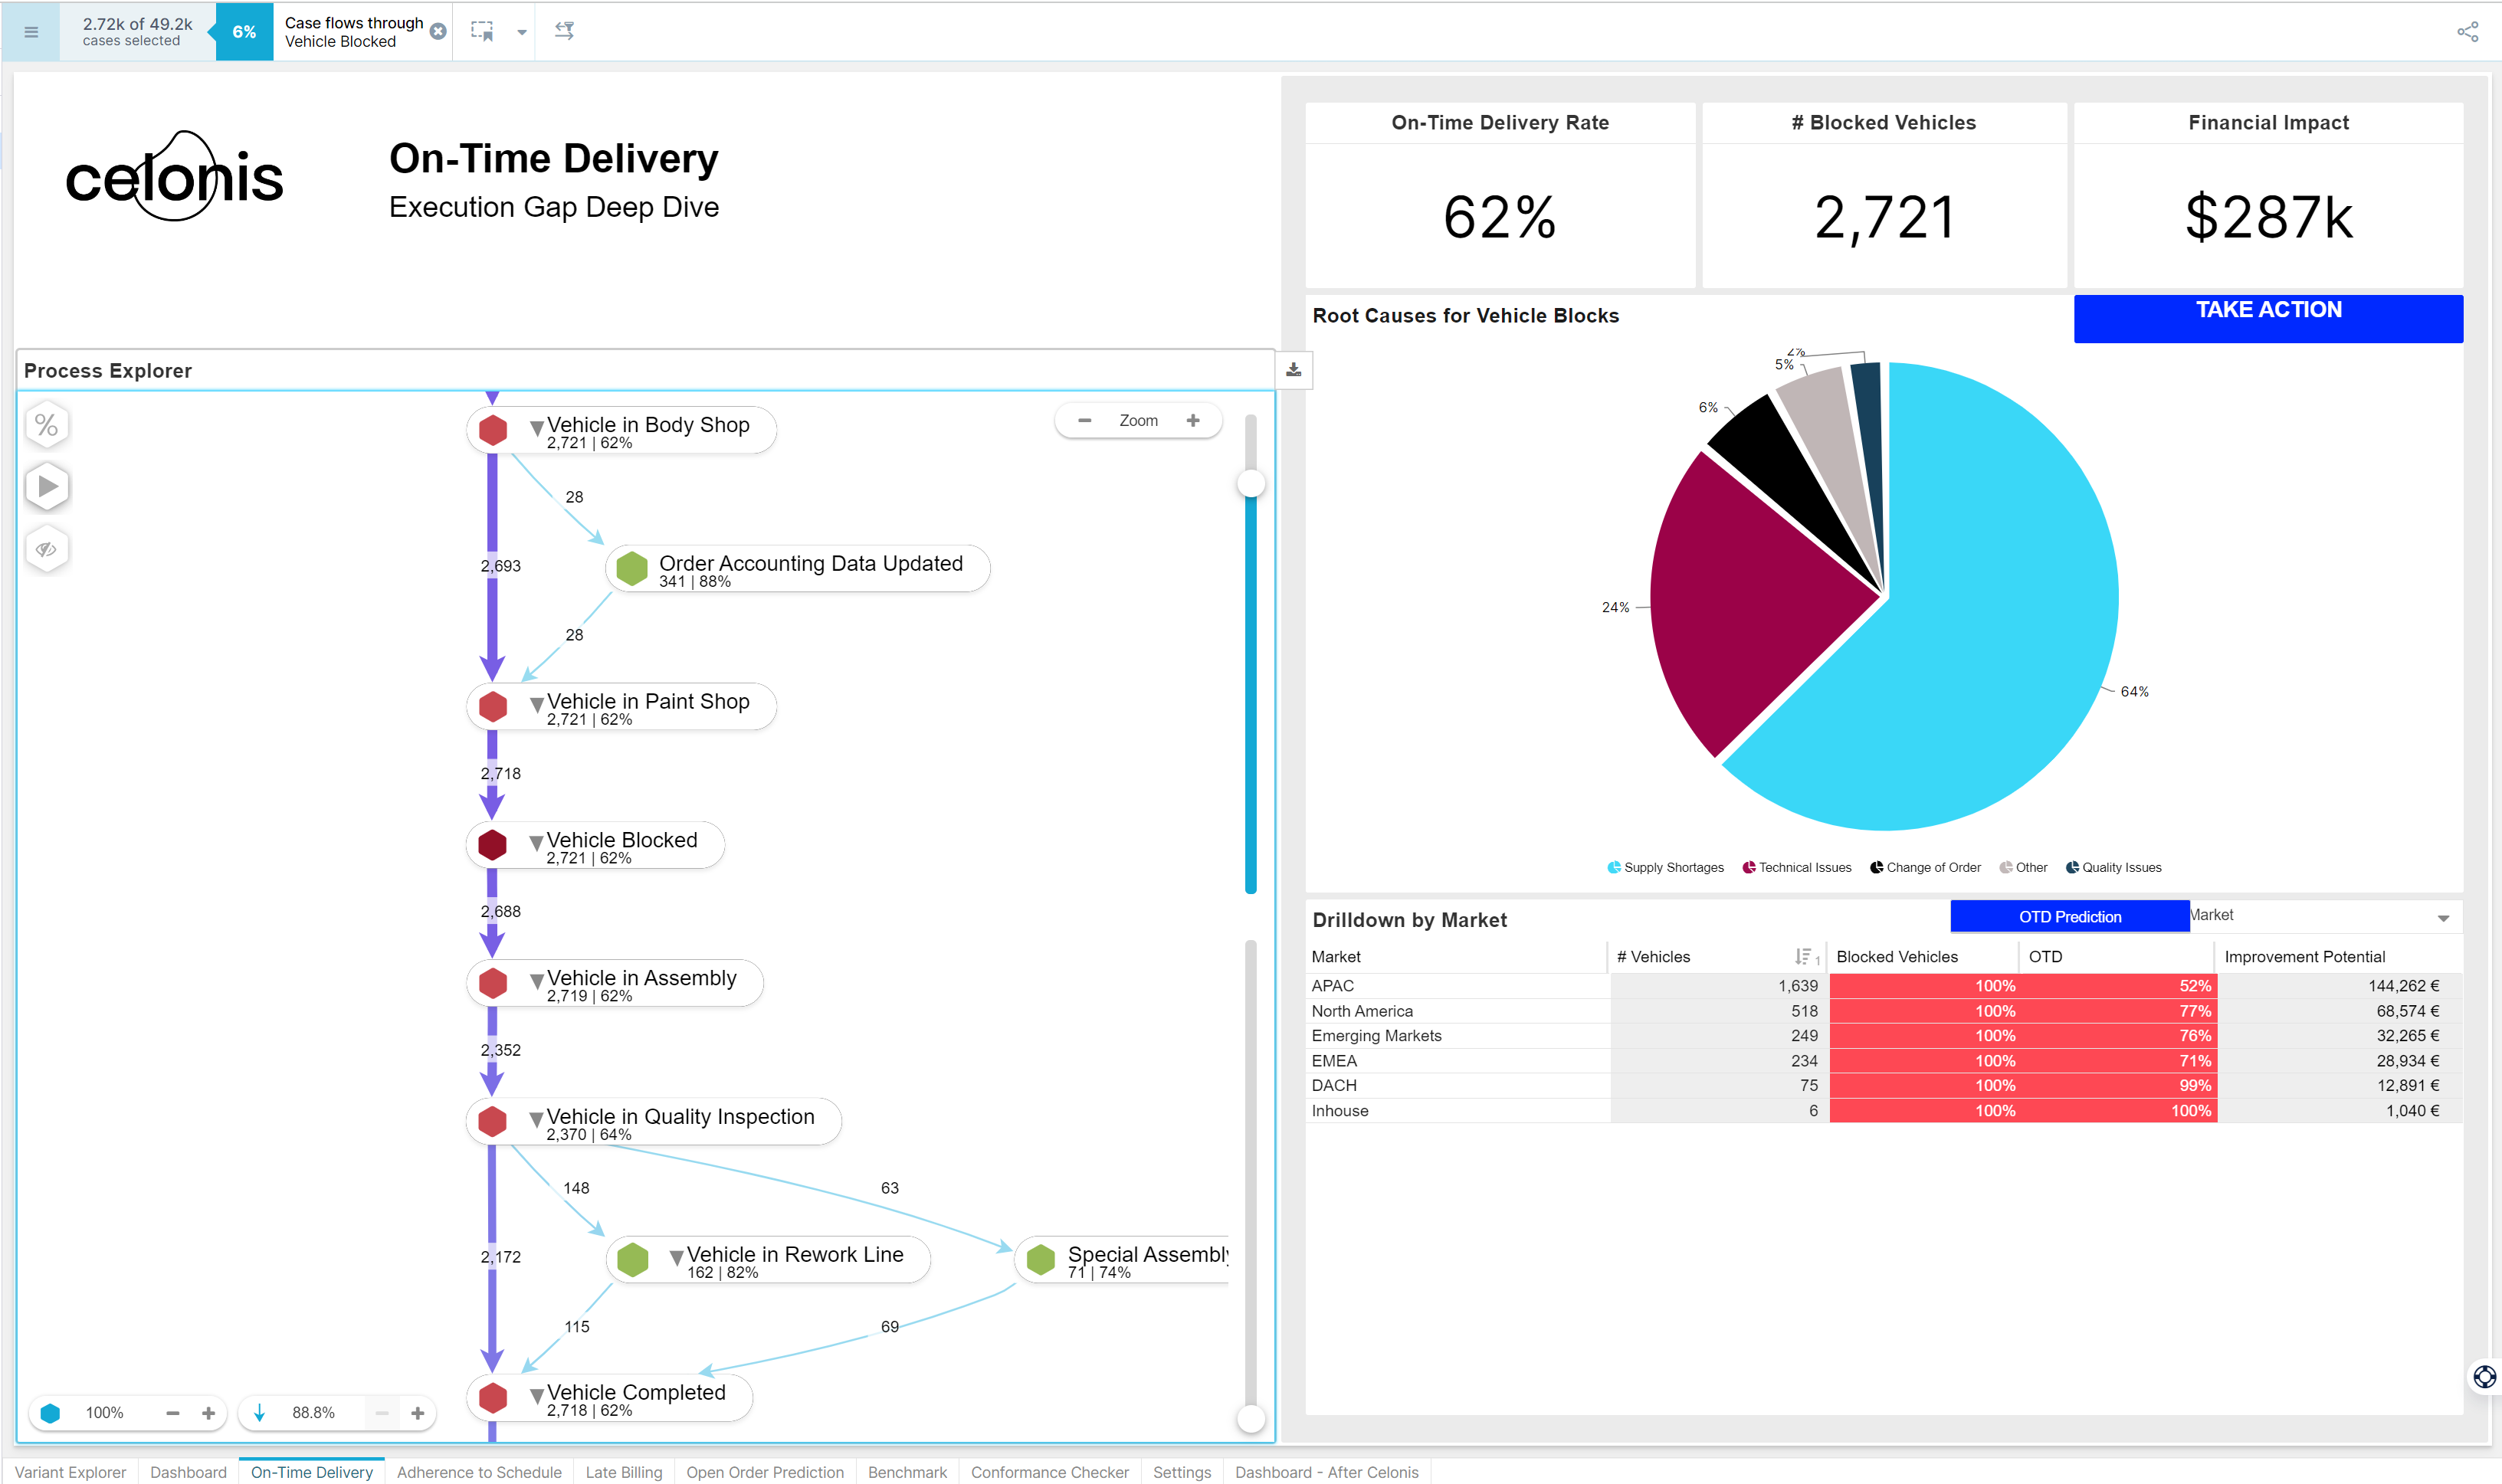2502x1484 pixels.
Task: Toggle Other legend entry
Action: click(x=2023, y=867)
